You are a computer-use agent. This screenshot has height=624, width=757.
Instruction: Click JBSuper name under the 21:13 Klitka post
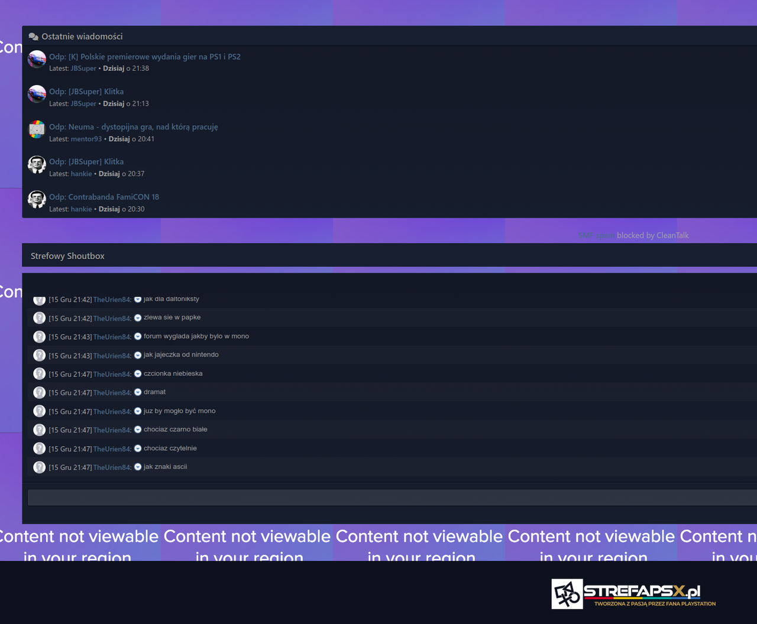[83, 103]
